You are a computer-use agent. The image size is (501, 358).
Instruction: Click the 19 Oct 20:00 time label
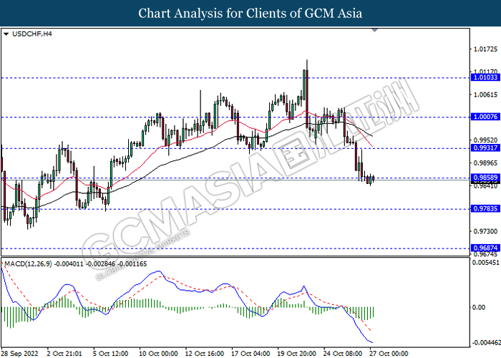[296, 354]
